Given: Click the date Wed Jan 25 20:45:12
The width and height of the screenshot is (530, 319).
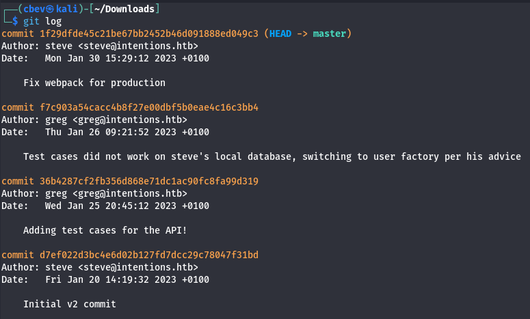Looking at the screenshot, I should 127,206.
